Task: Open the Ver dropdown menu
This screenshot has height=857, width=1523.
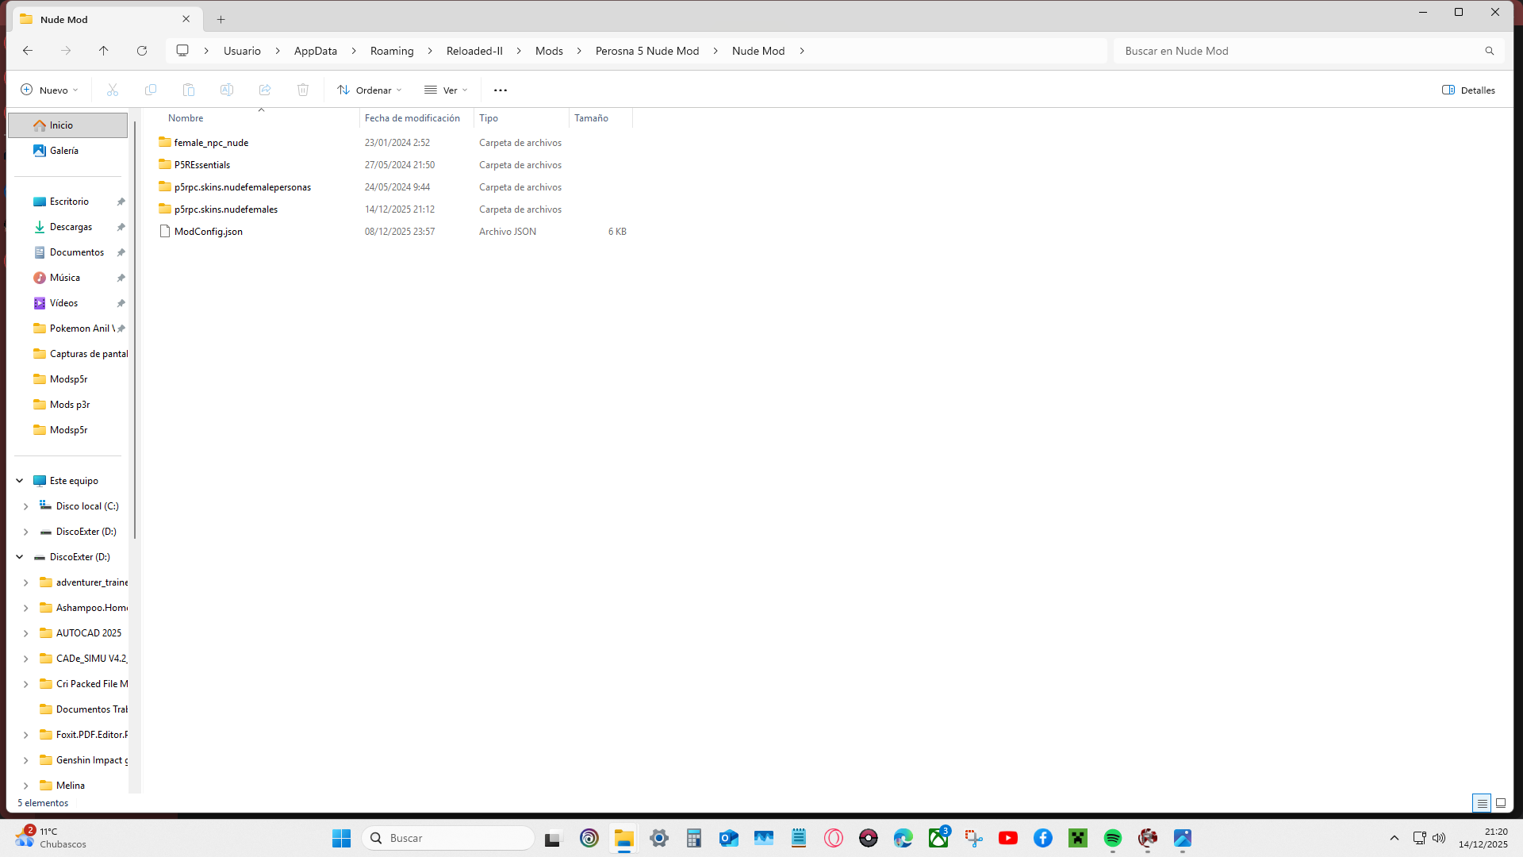Action: [x=446, y=90]
